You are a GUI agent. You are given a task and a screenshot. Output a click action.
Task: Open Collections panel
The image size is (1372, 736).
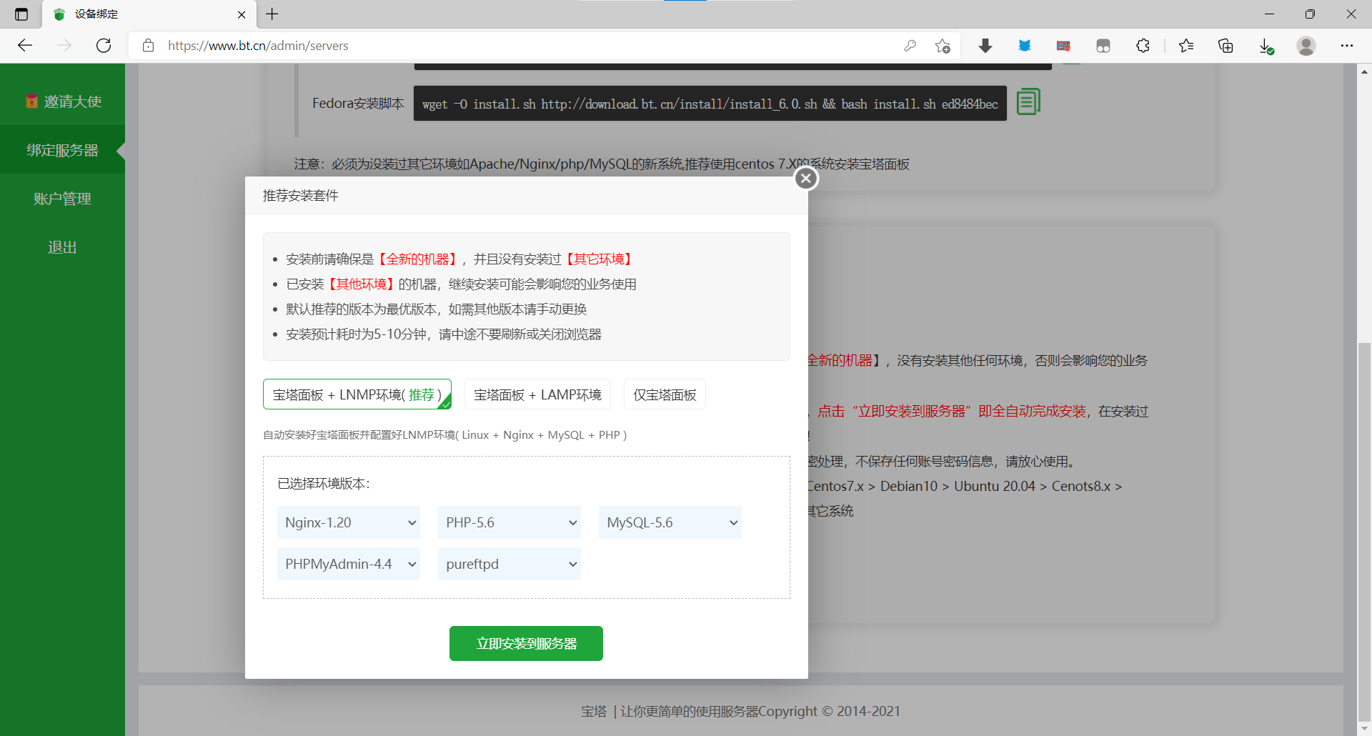click(1226, 46)
